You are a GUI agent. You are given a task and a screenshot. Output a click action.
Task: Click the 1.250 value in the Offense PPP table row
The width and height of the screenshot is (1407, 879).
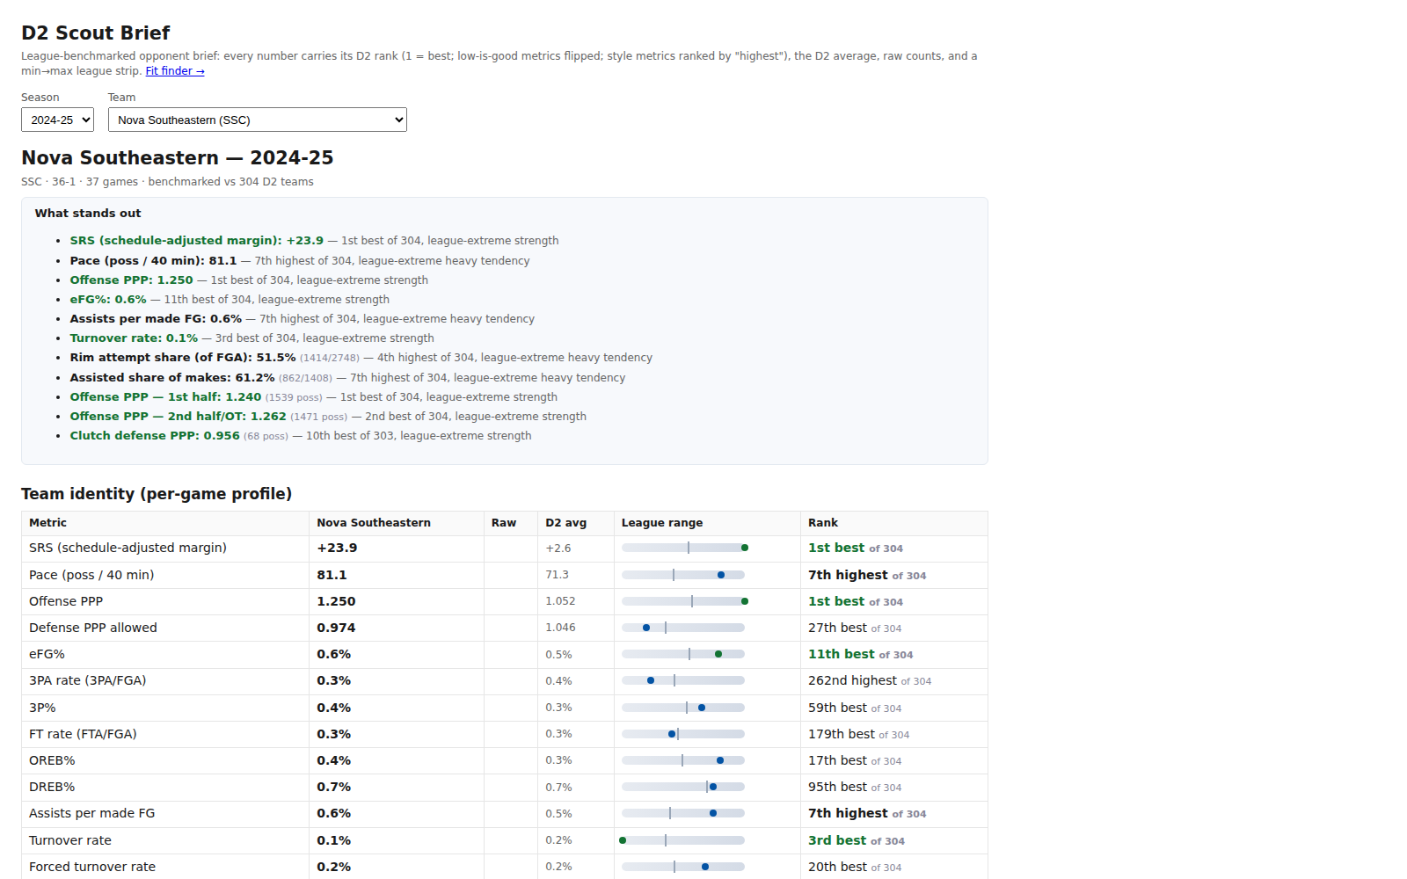point(336,602)
